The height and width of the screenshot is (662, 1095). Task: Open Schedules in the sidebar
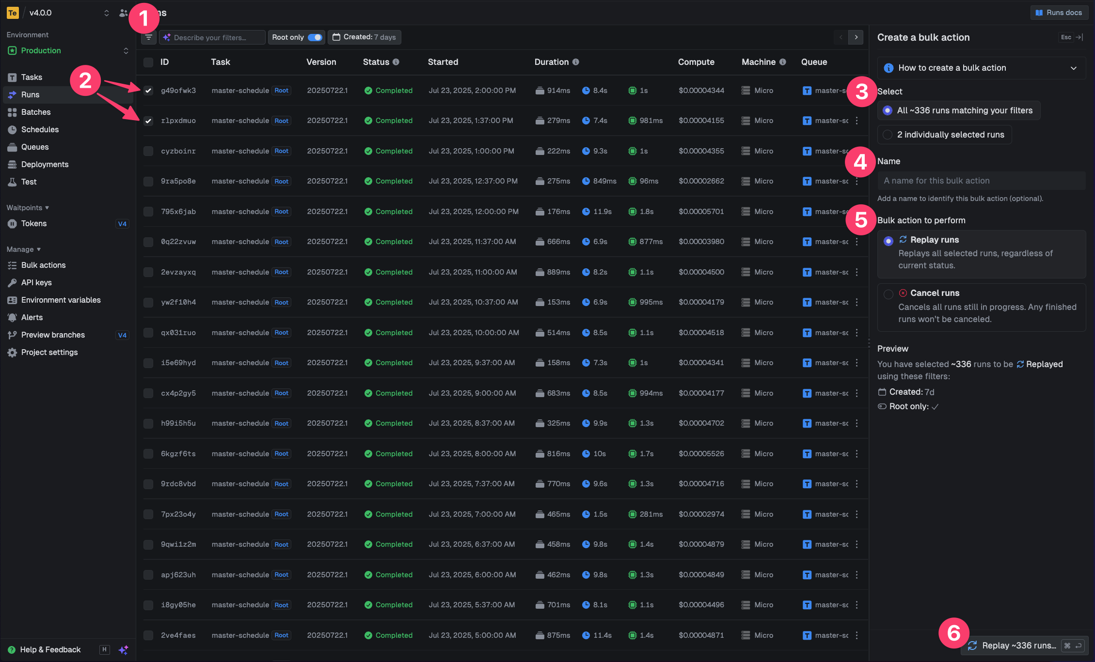click(40, 129)
